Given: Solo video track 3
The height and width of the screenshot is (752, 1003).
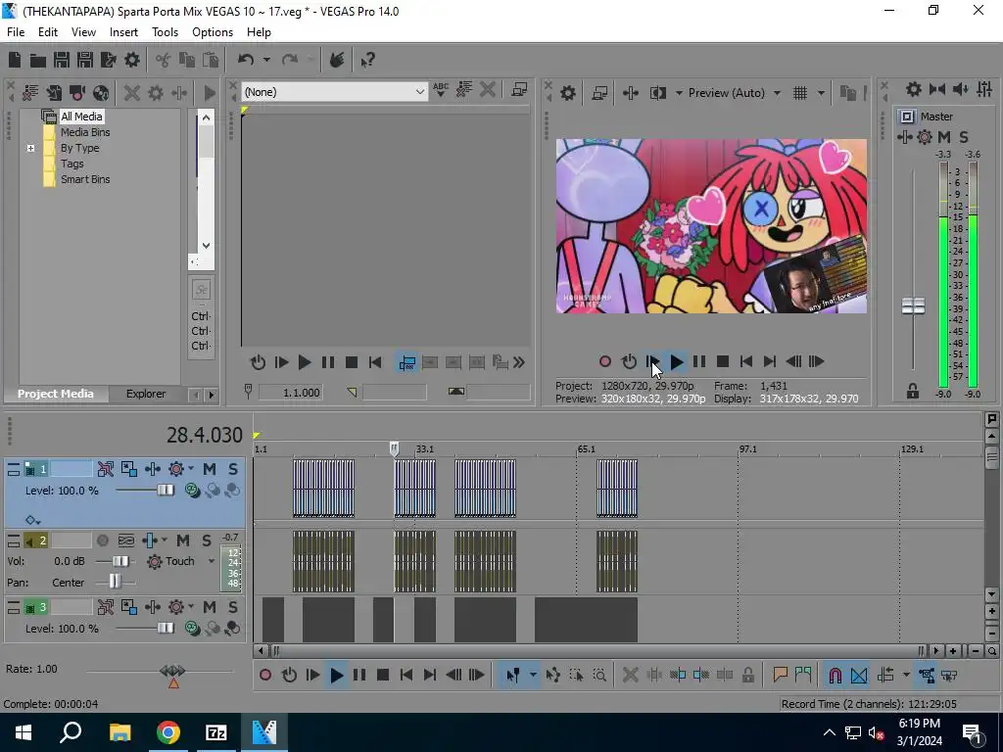Looking at the screenshot, I should tap(233, 607).
